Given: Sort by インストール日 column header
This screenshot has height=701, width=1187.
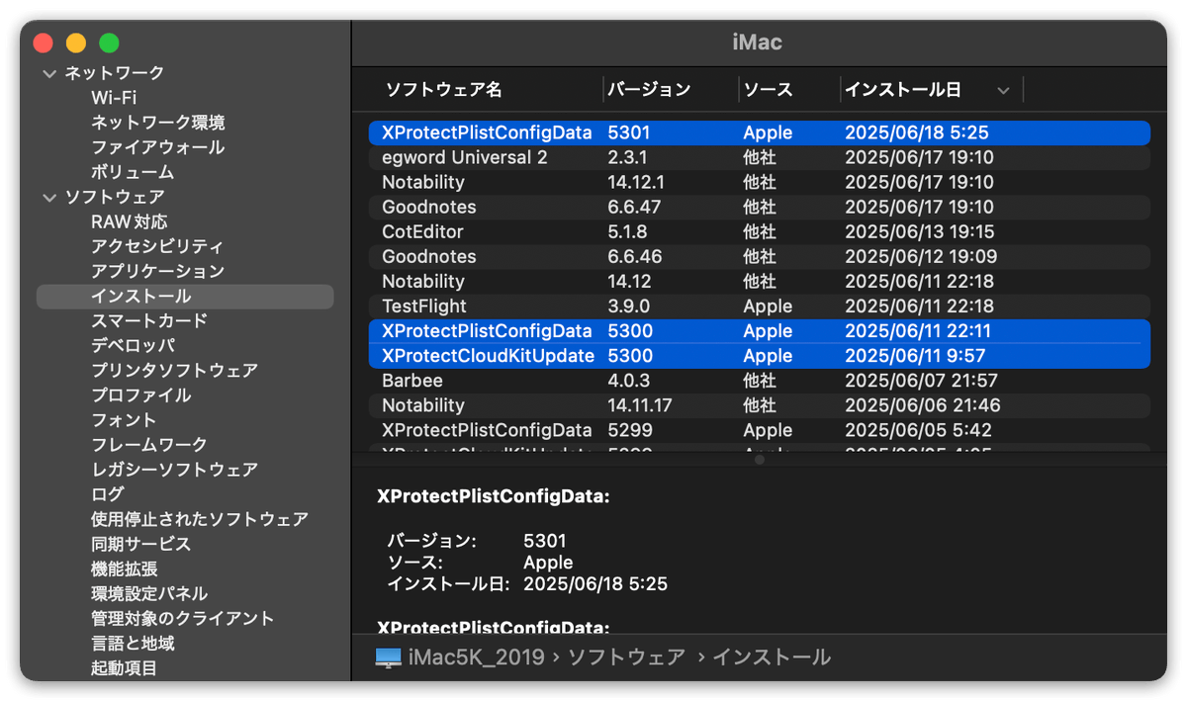Looking at the screenshot, I should (x=903, y=90).
